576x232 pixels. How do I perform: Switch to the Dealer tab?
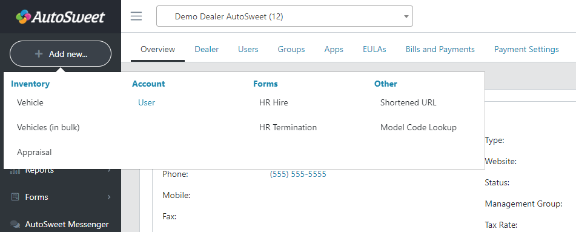[x=207, y=49]
